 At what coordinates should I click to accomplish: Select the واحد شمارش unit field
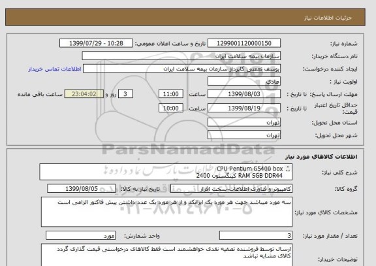point(81,235)
